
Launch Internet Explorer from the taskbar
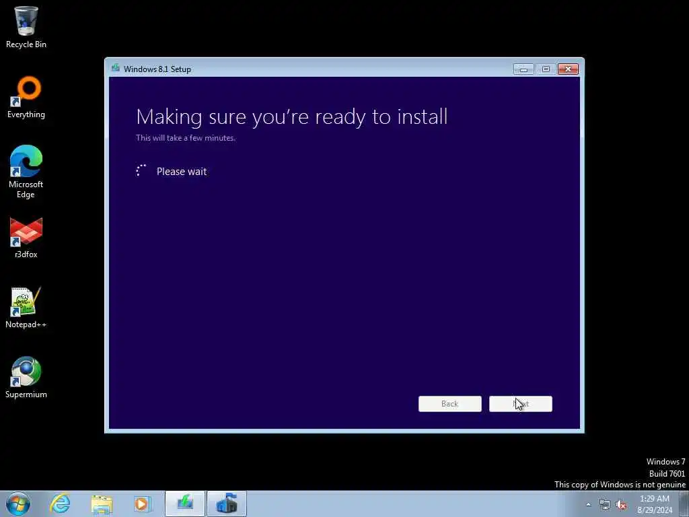60,504
